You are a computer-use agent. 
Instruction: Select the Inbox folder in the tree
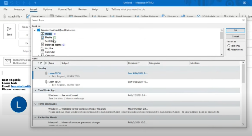48,34
